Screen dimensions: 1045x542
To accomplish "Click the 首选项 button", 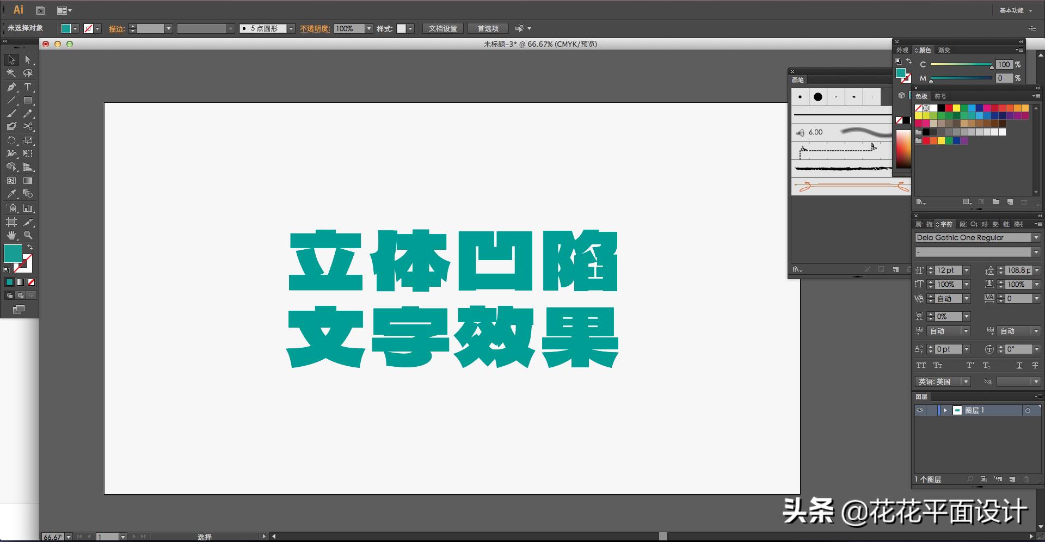I will [488, 28].
